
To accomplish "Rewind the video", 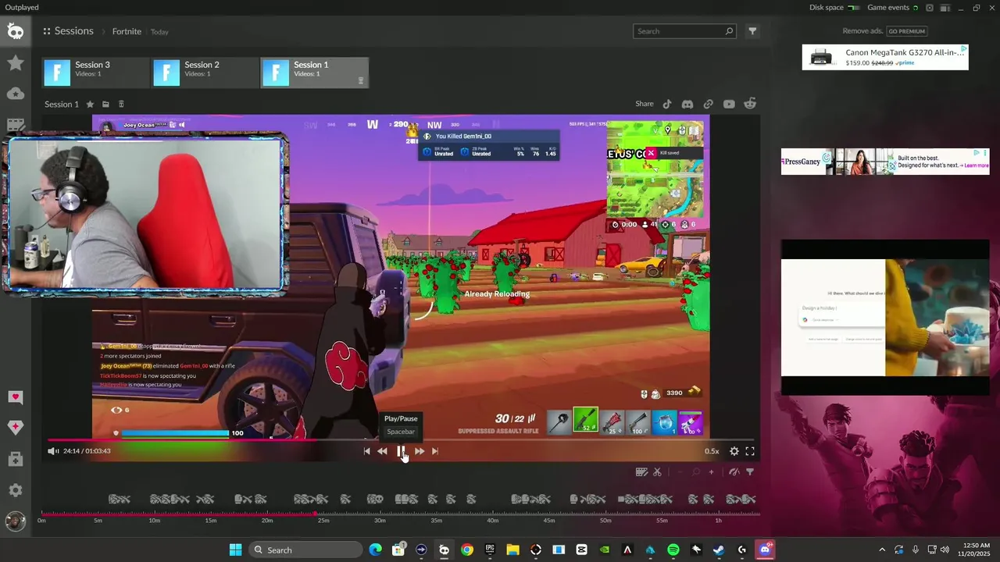I will tap(382, 450).
